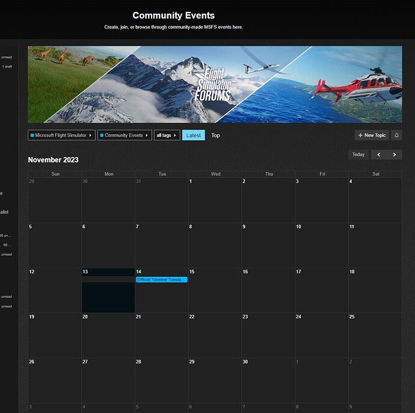Select the day 5 cell
The width and height of the screenshot is (415, 413).
pos(55,245)
